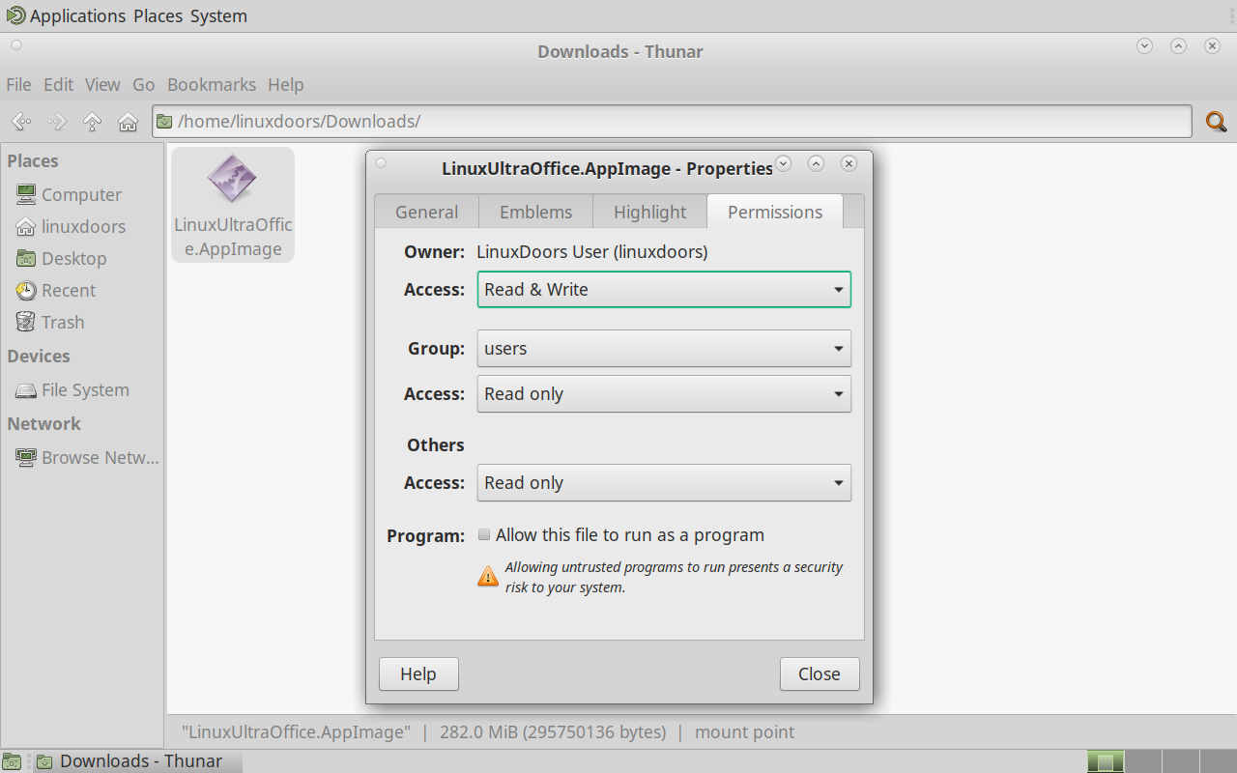Click the location path input field
The image size is (1237, 773).
click(672, 122)
